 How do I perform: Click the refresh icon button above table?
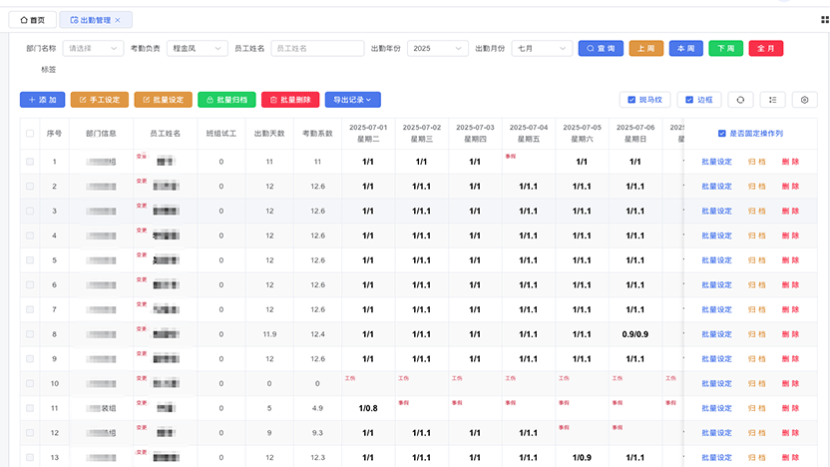(740, 100)
